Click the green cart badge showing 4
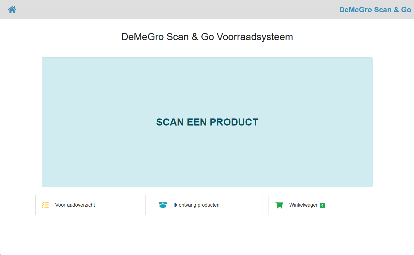 point(322,205)
